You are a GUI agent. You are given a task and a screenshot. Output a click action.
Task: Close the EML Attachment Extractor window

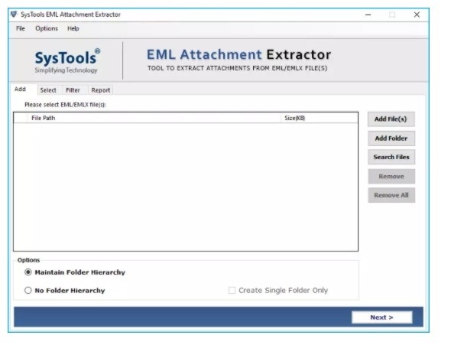(x=417, y=15)
